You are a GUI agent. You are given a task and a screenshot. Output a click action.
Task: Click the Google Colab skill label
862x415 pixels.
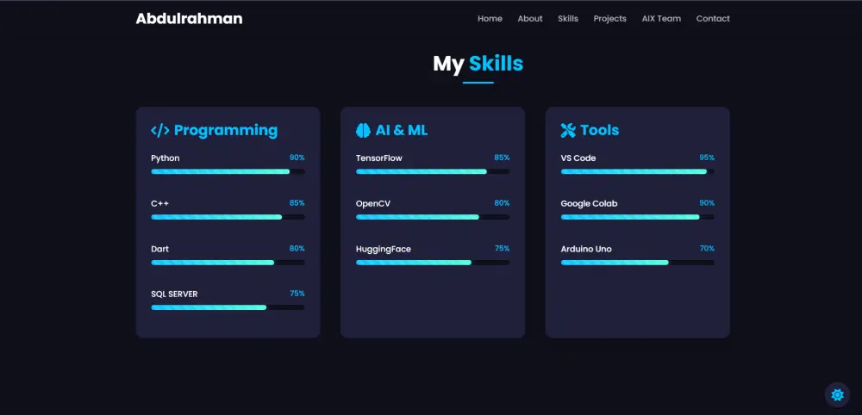click(x=589, y=204)
